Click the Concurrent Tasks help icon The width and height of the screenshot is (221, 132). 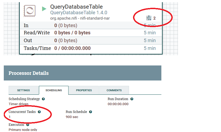pos(39,112)
